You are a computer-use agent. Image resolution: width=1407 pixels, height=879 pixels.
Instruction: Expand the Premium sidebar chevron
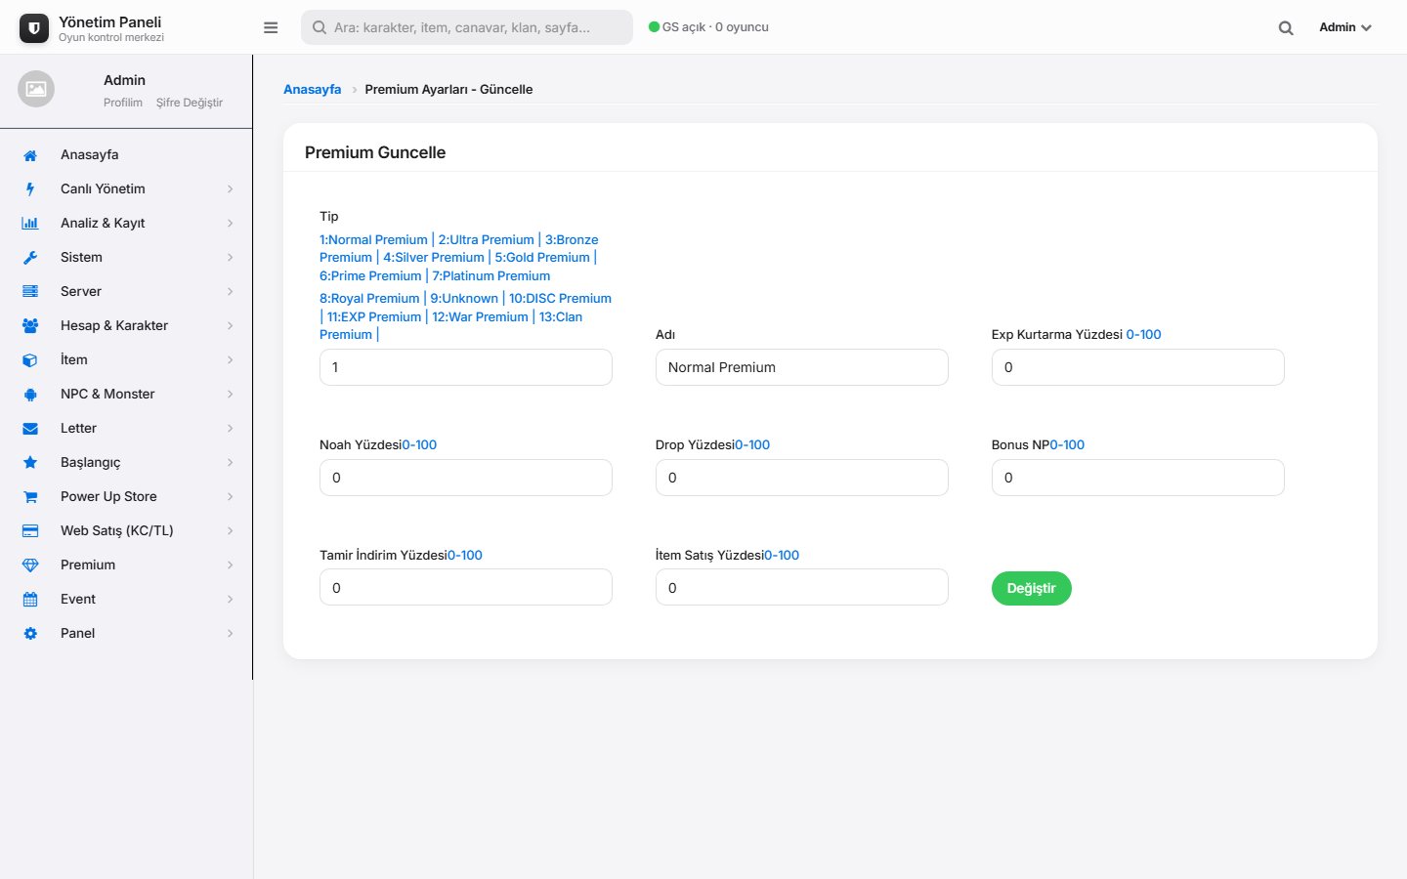[230, 565]
